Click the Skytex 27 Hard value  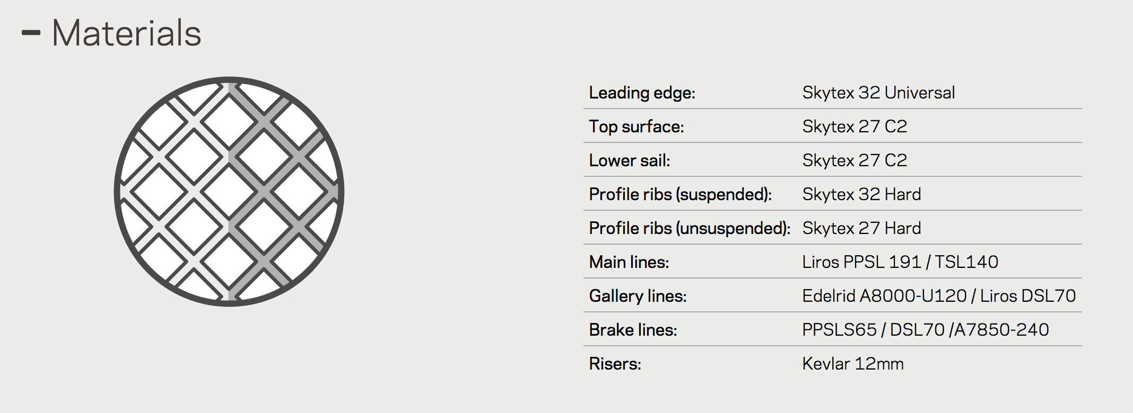coord(861,228)
